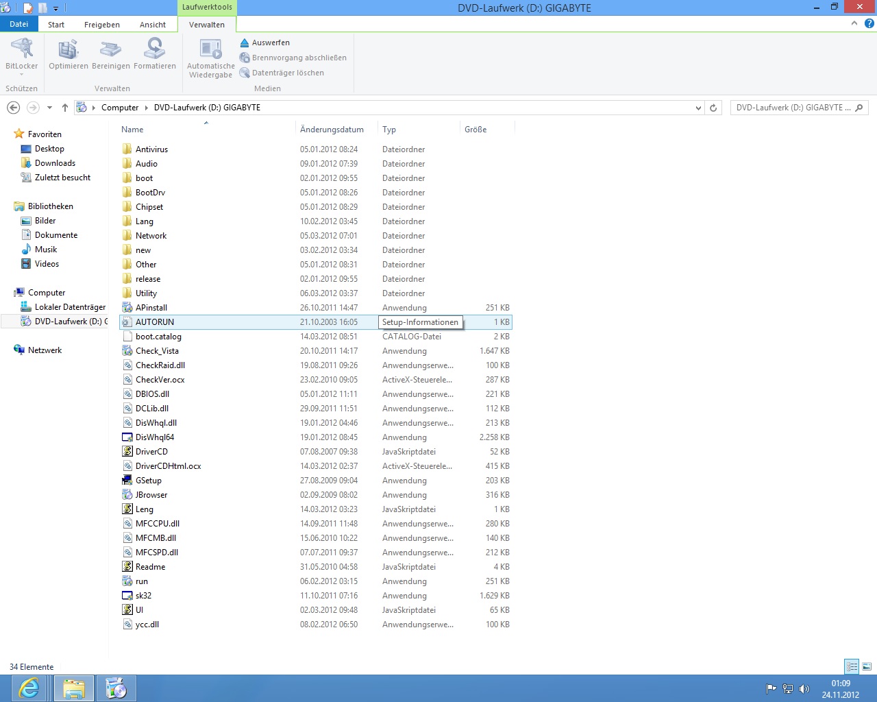This screenshot has width=877, height=702.
Task: Switch to the Freigeben ribbon tab
Action: [102, 25]
